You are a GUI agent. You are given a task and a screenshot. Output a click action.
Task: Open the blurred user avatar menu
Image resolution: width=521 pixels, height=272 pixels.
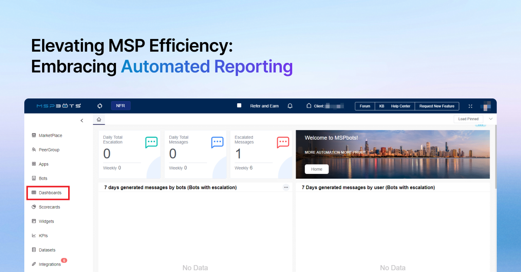click(x=485, y=106)
